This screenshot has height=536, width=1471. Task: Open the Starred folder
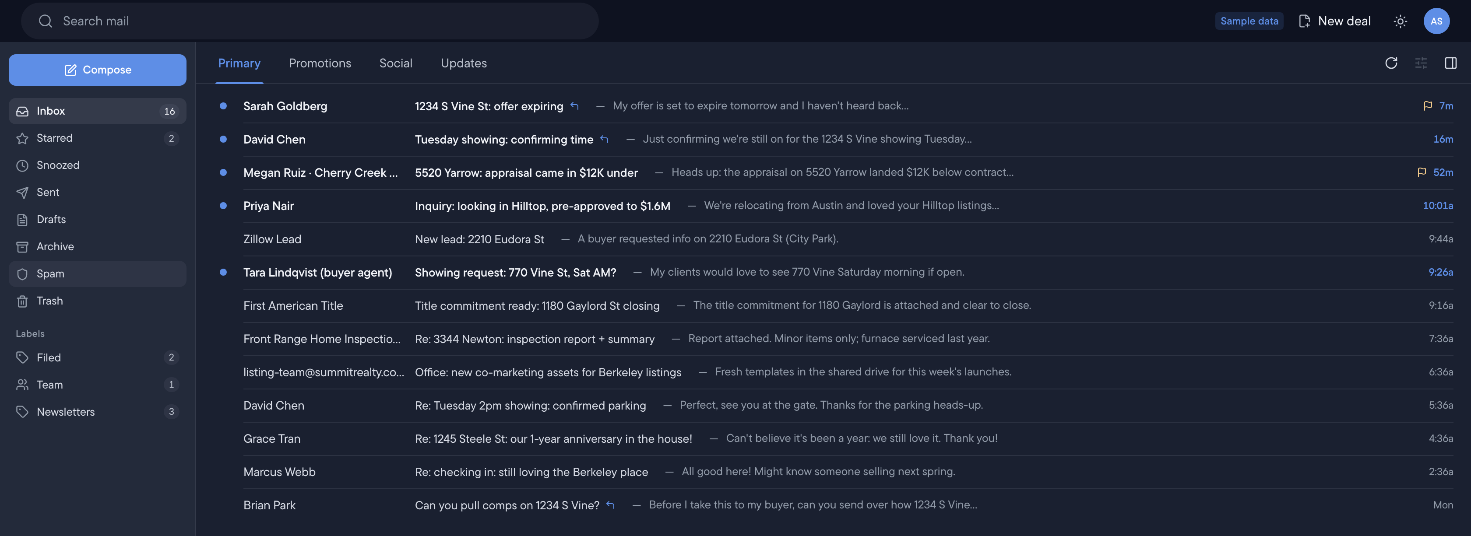point(98,138)
